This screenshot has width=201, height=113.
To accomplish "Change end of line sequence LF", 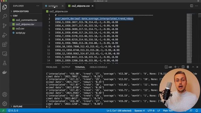I will click(159, 110).
